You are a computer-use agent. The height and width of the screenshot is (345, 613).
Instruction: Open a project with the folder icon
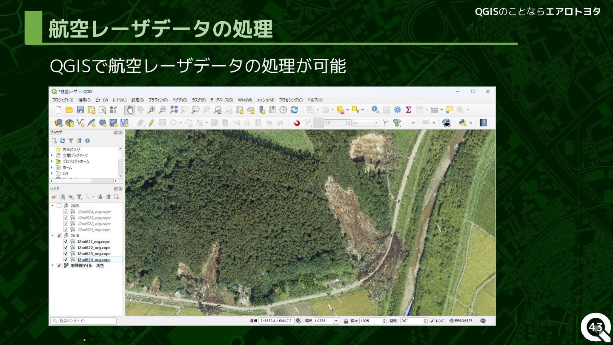(69, 110)
